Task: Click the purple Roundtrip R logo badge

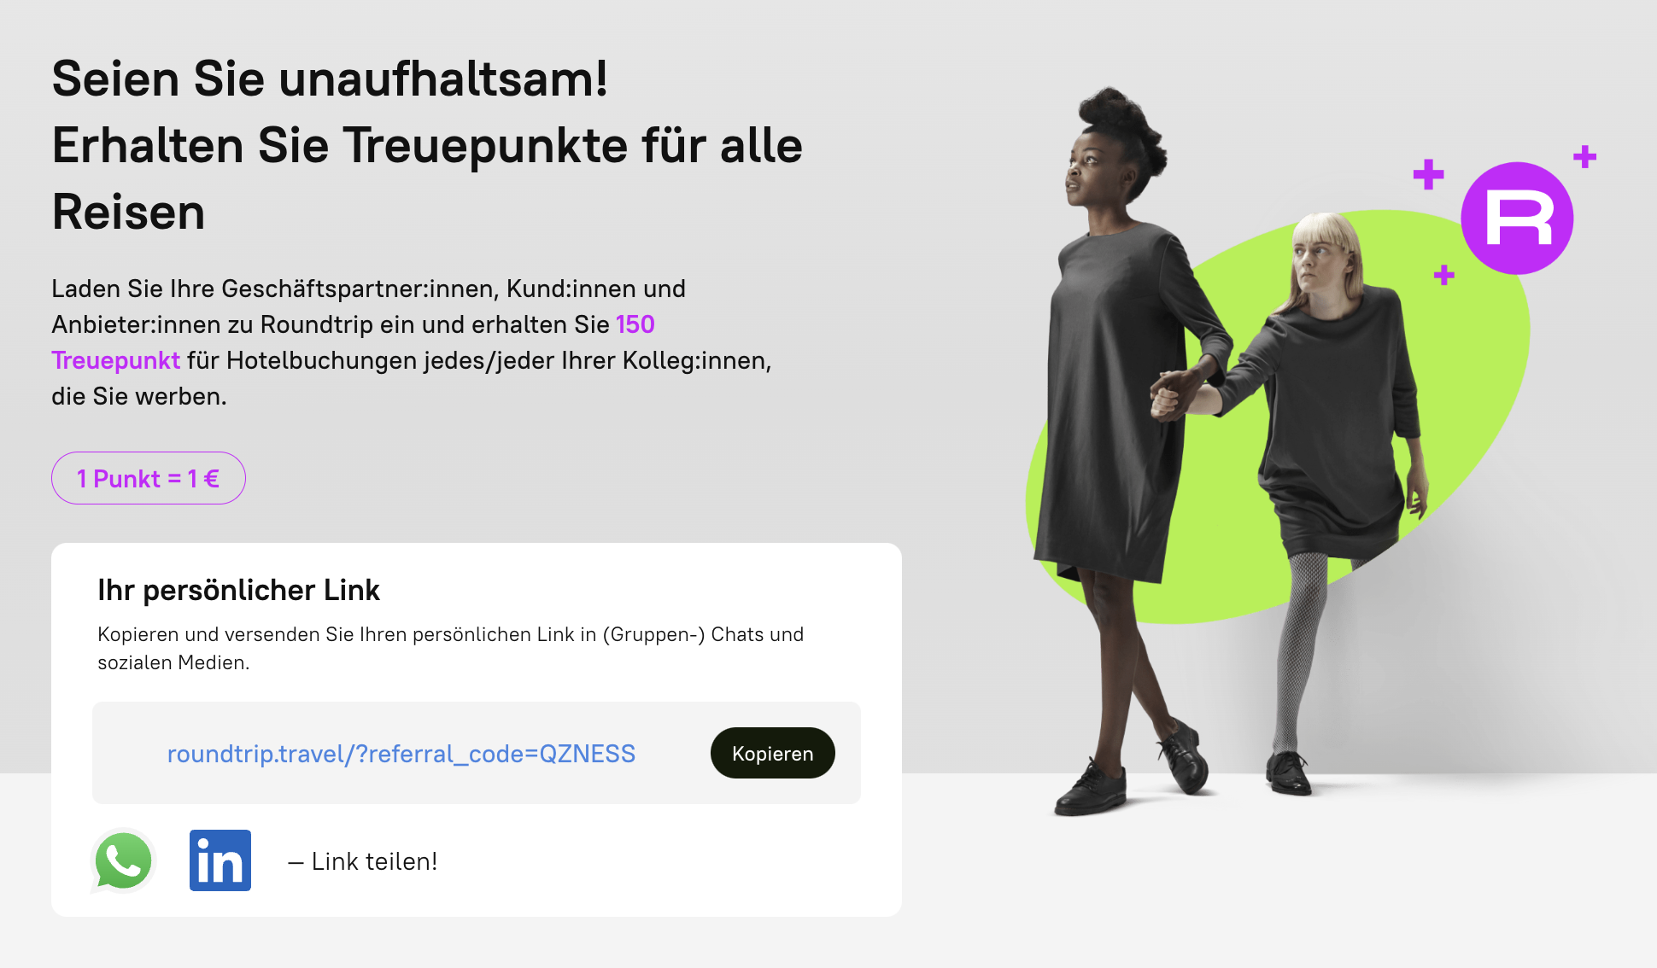Action: 1517,219
